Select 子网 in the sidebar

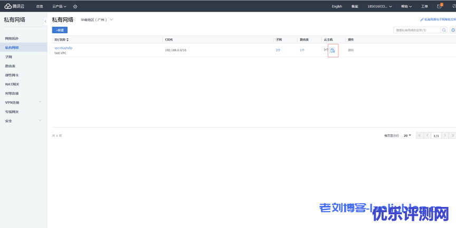(9, 57)
